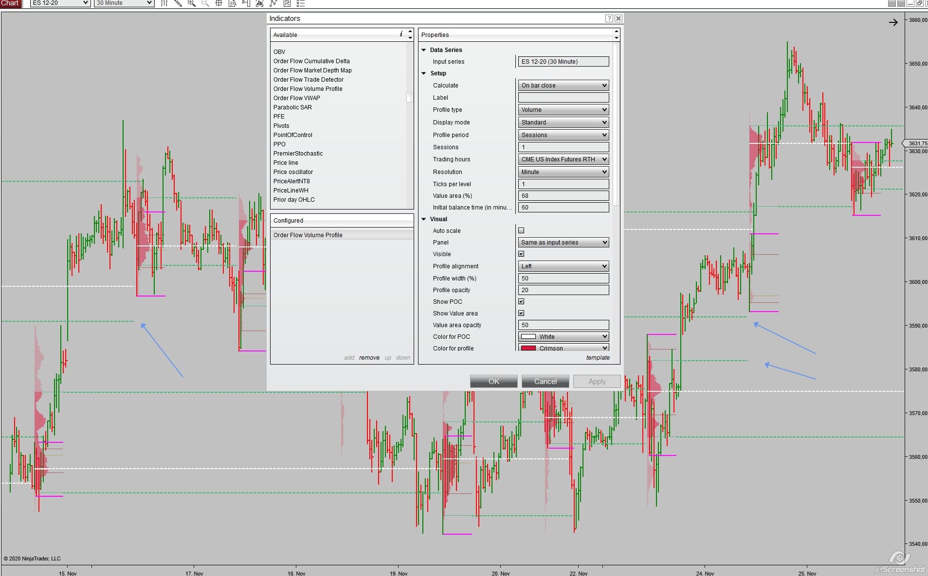Click the drawing tools pencil icon
Image resolution: width=928 pixels, height=576 pixels.
tap(178, 3)
